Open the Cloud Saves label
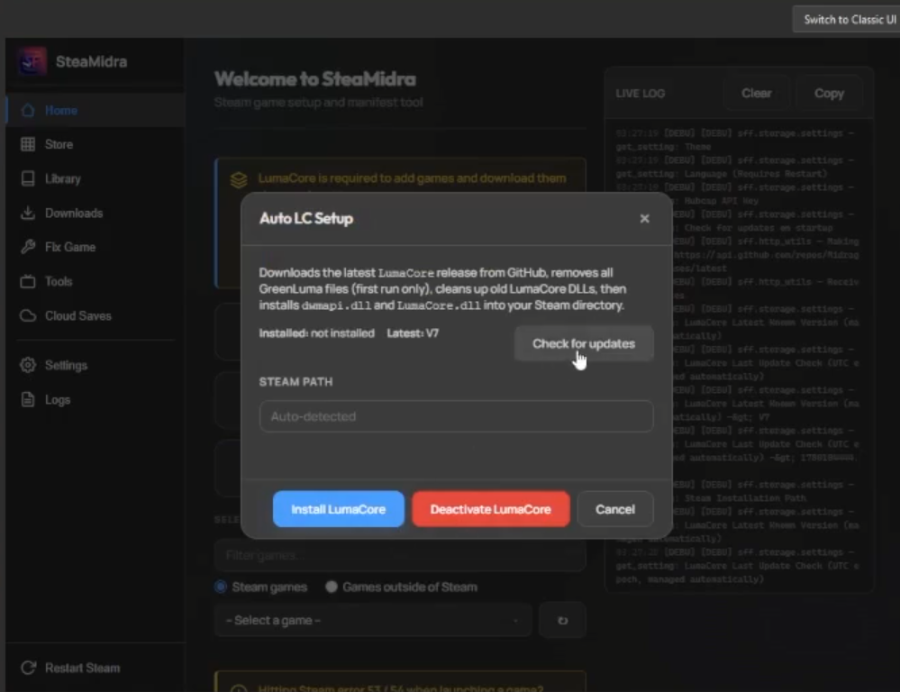The height and width of the screenshot is (692, 900). pos(78,316)
